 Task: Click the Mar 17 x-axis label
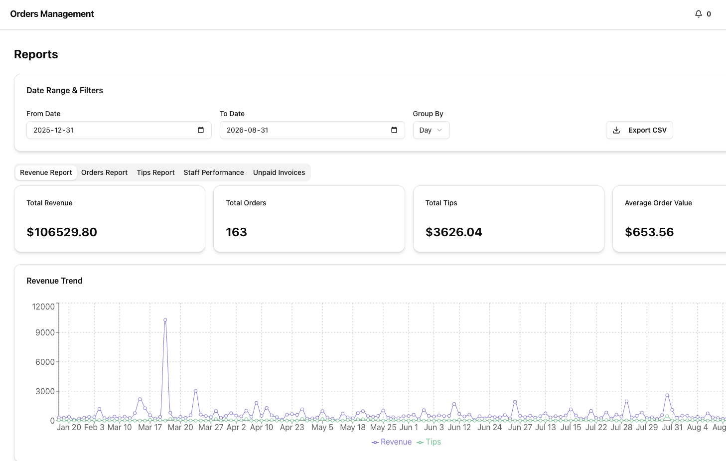(150, 428)
